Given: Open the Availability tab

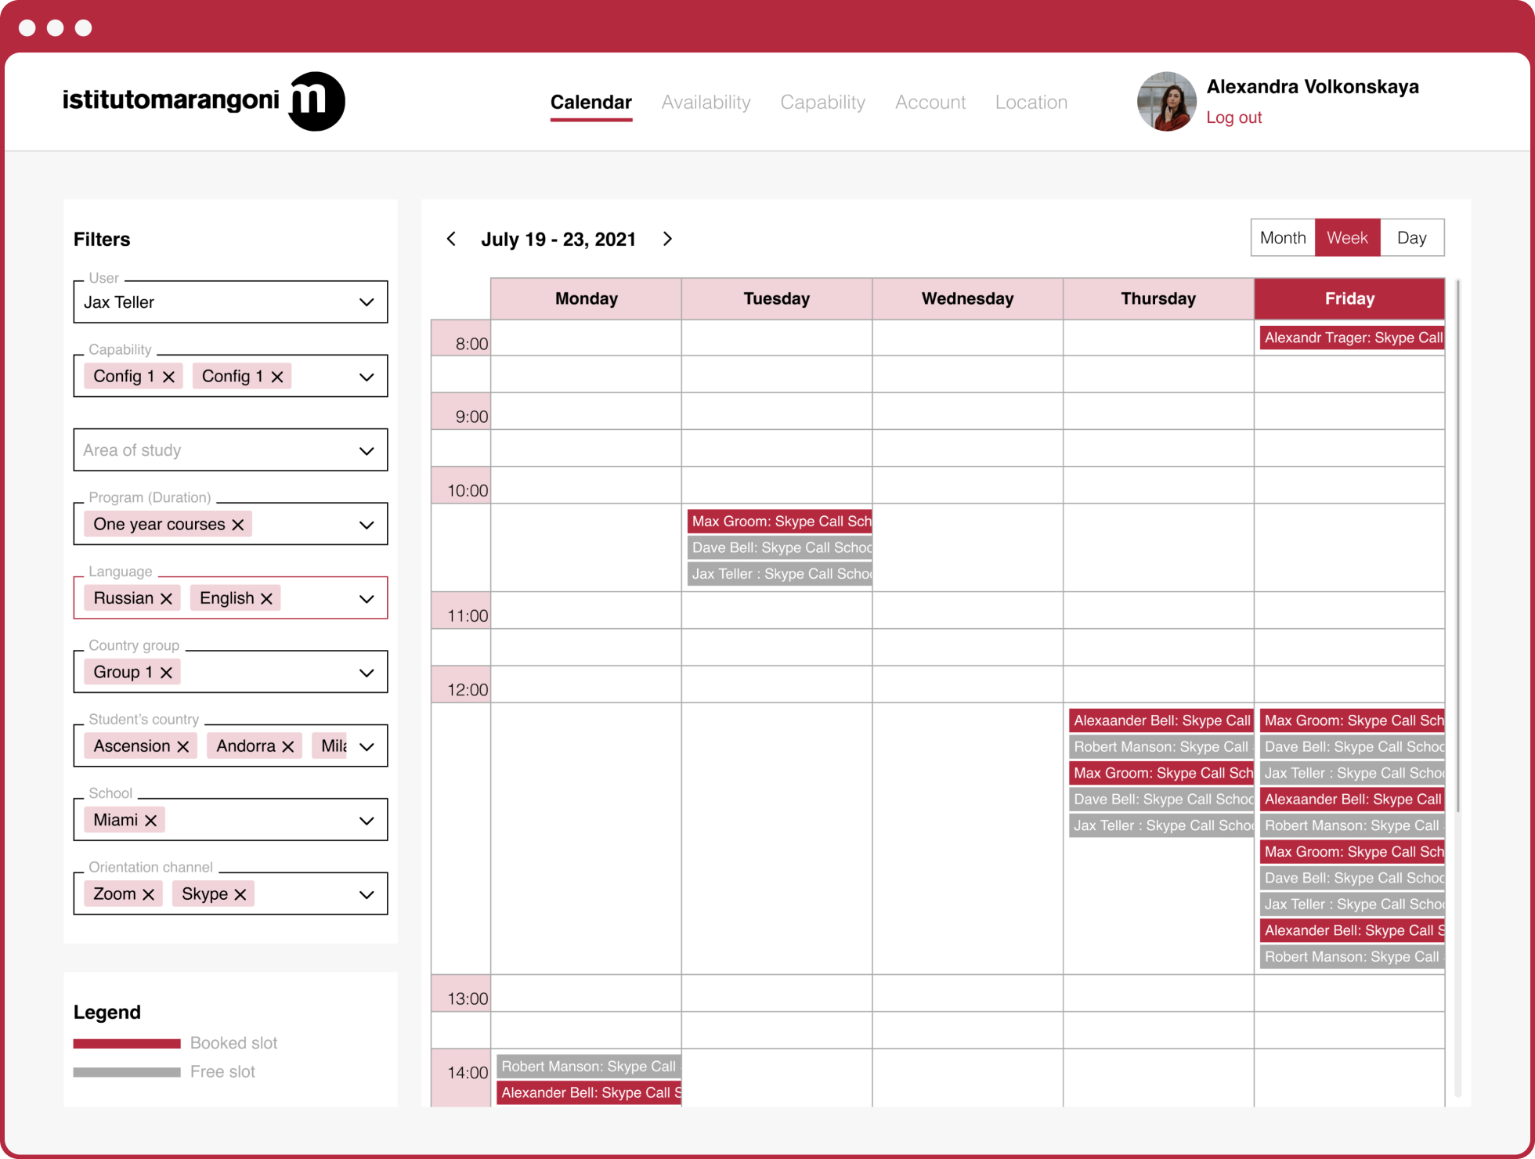Looking at the screenshot, I should pos(706,102).
